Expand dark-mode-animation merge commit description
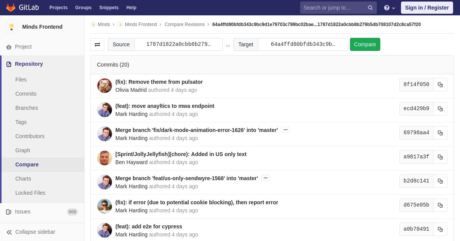Image resolution: width=460 pixels, height=241 pixels. [286, 130]
